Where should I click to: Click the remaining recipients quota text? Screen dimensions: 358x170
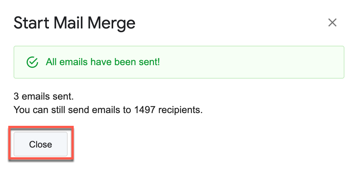pos(108,110)
